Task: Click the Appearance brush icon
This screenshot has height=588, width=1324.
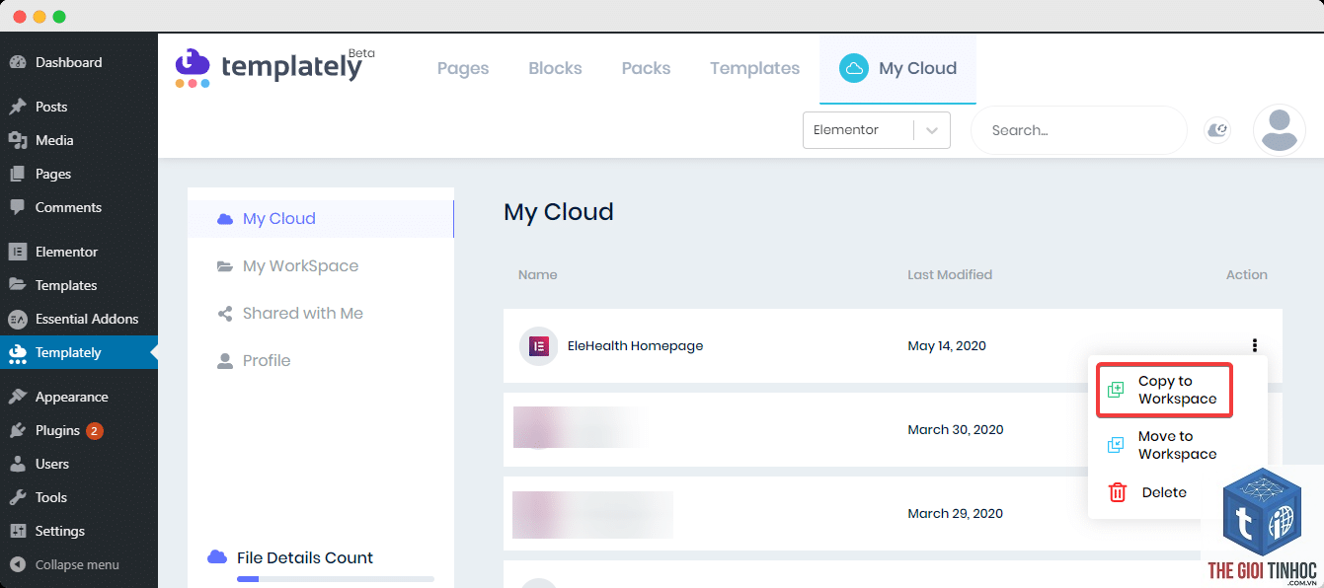Action: [x=18, y=397]
